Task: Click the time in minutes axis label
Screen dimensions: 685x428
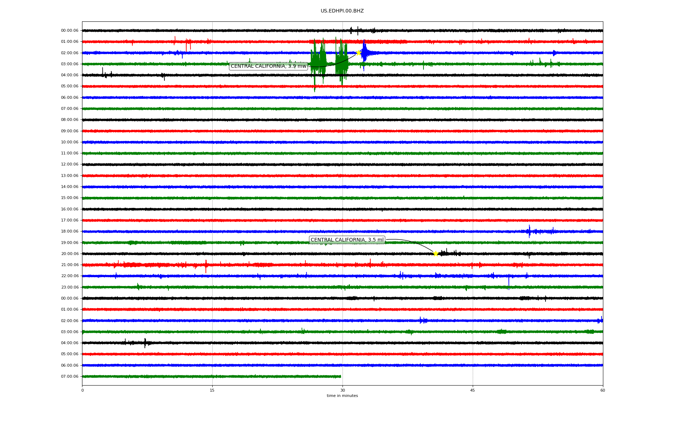Action: point(342,396)
